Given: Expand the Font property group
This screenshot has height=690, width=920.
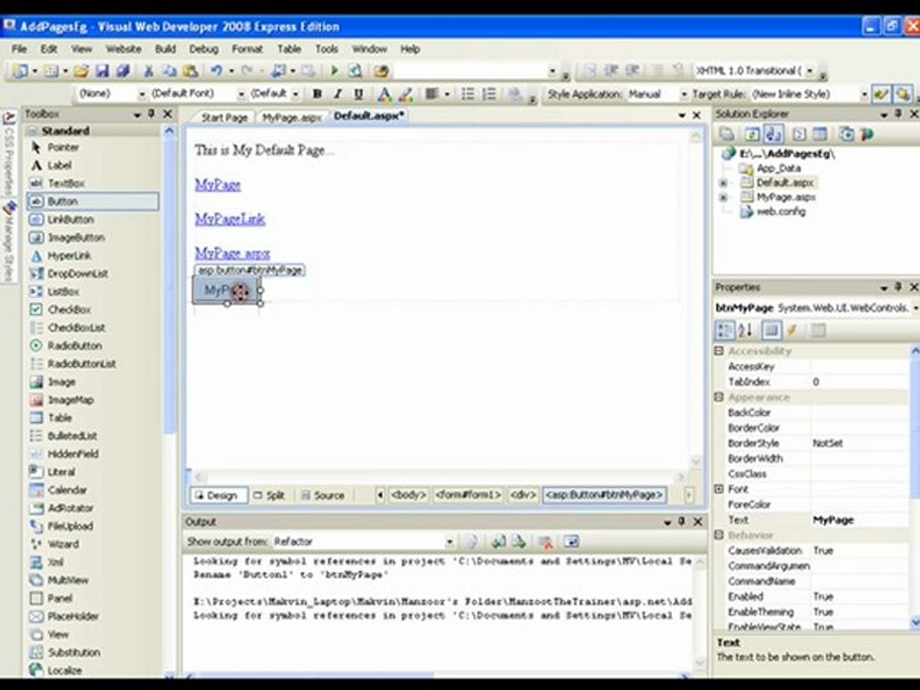Looking at the screenshot, I should [x=719, y=489].
